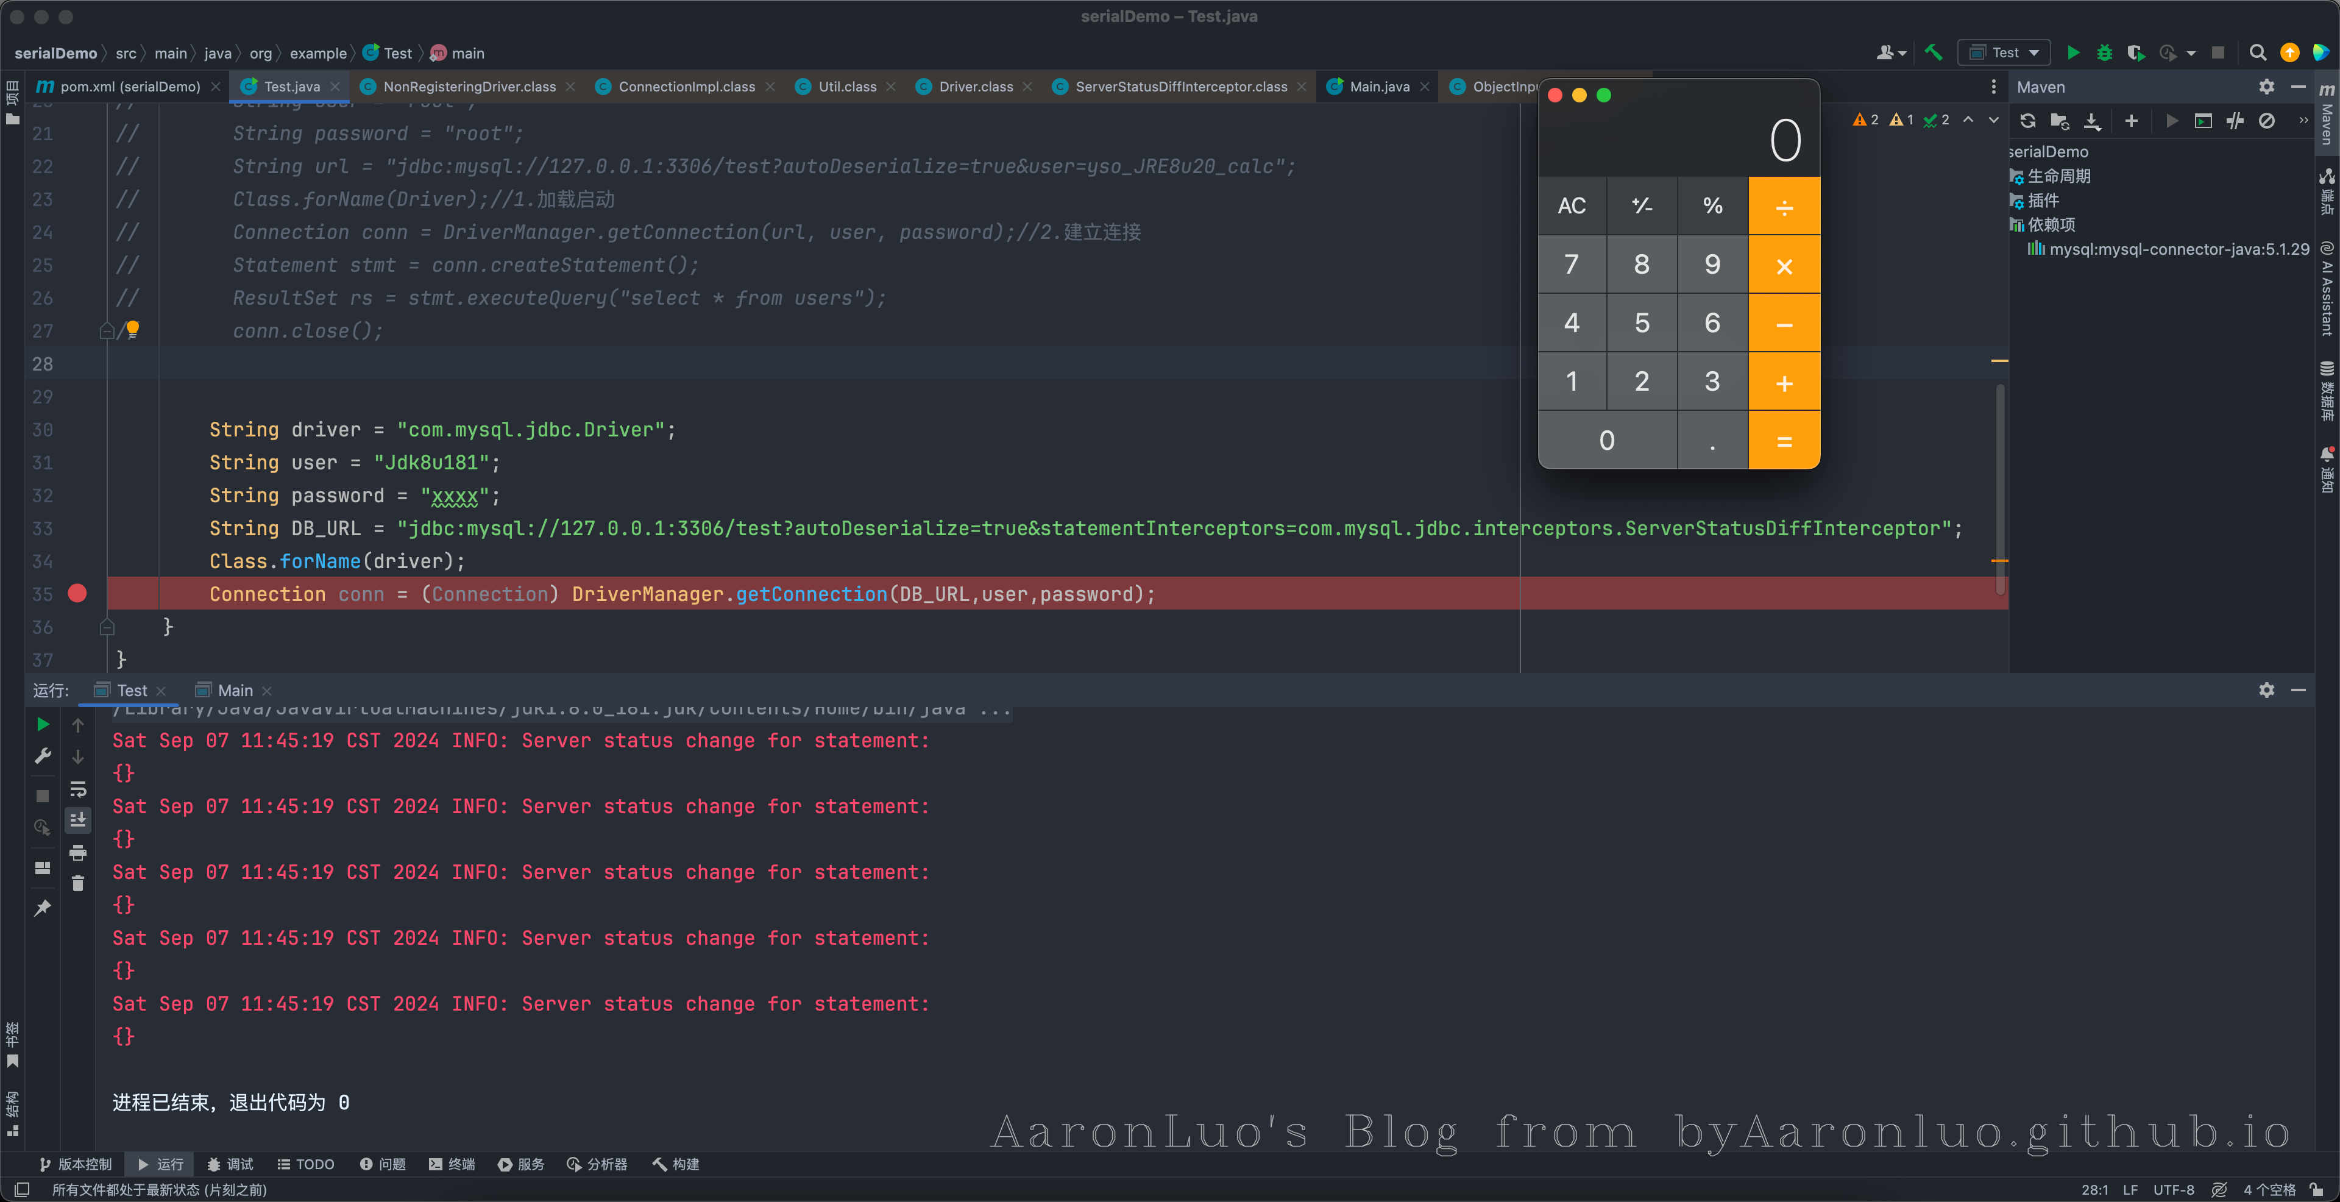
Task: Click the green Run button in top toolbar
Action: (2073, 52)
